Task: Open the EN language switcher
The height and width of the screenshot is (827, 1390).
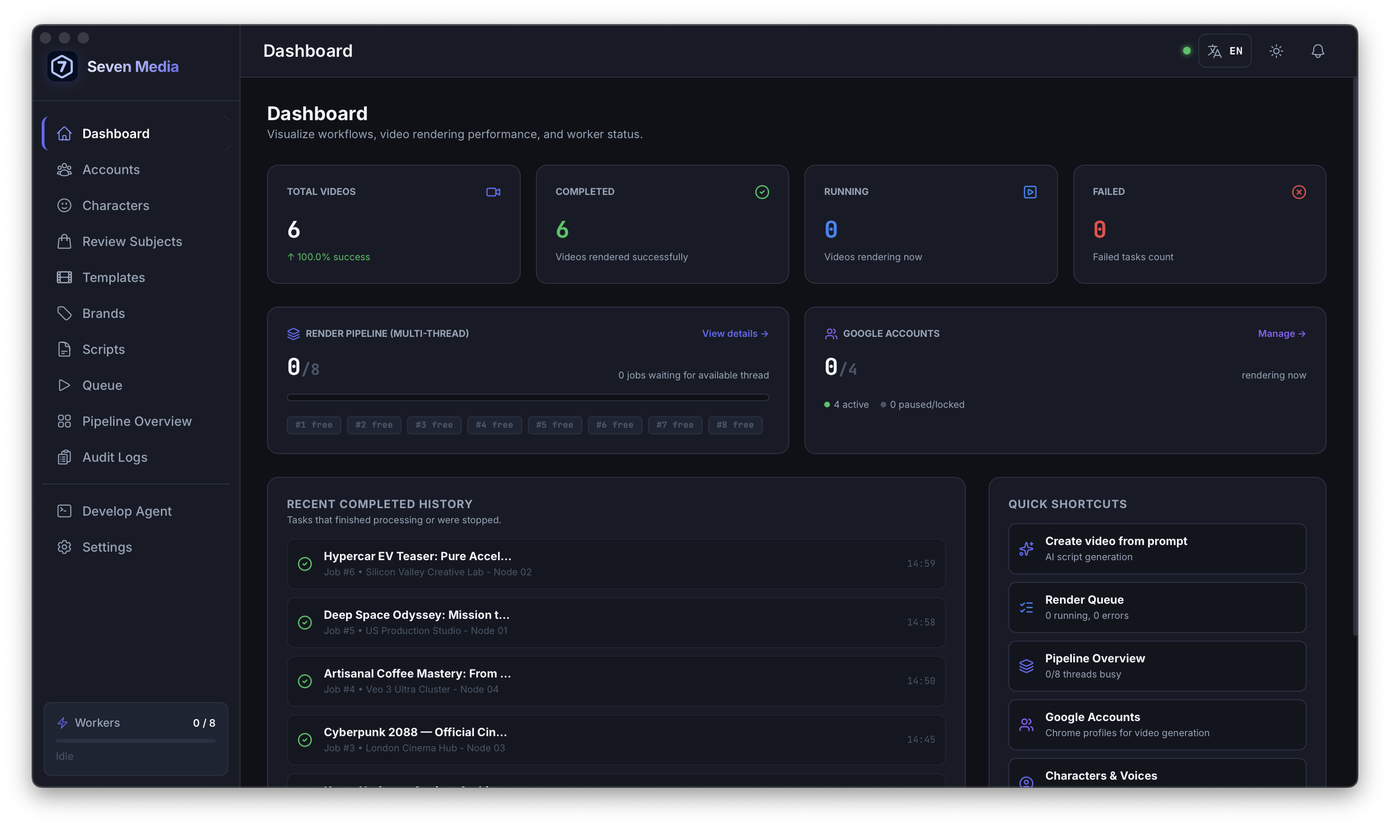Action: click(x=1224, y=51)
